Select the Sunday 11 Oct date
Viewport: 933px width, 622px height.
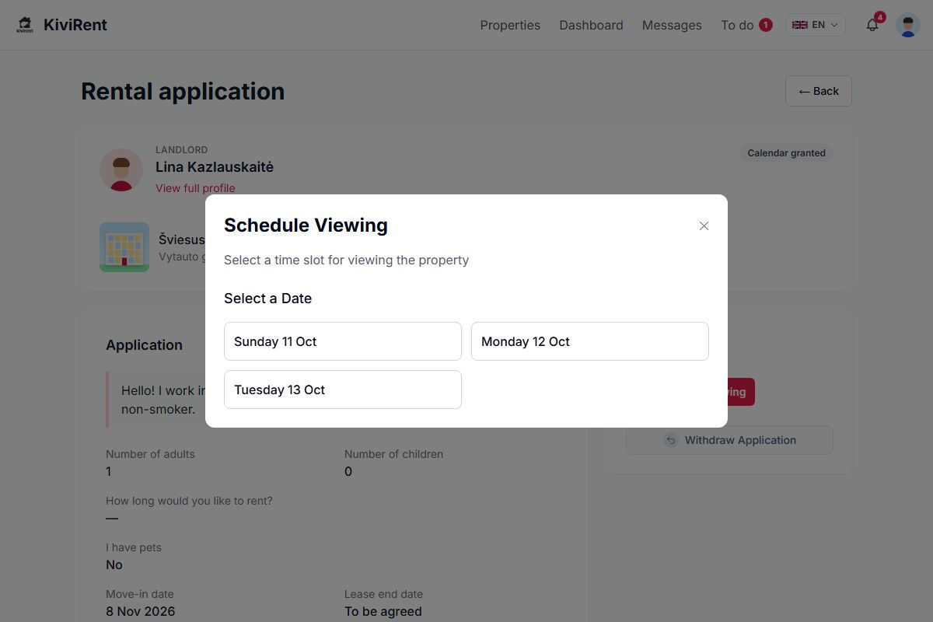point(343,341)
